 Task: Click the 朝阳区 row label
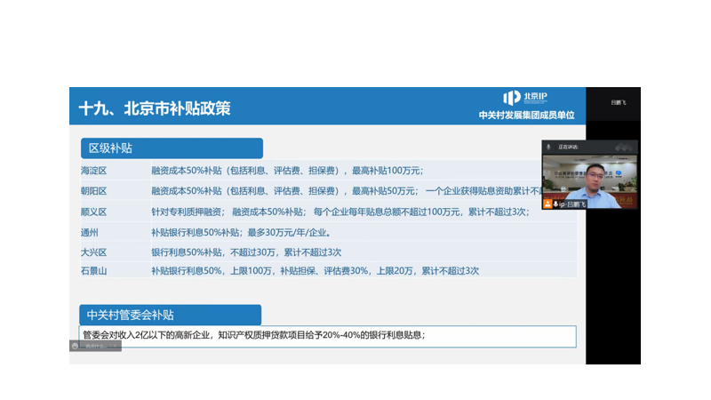pos(94,191)
